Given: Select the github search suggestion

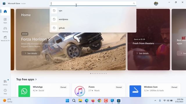Looking at the screenshot, I should (93, 28).
